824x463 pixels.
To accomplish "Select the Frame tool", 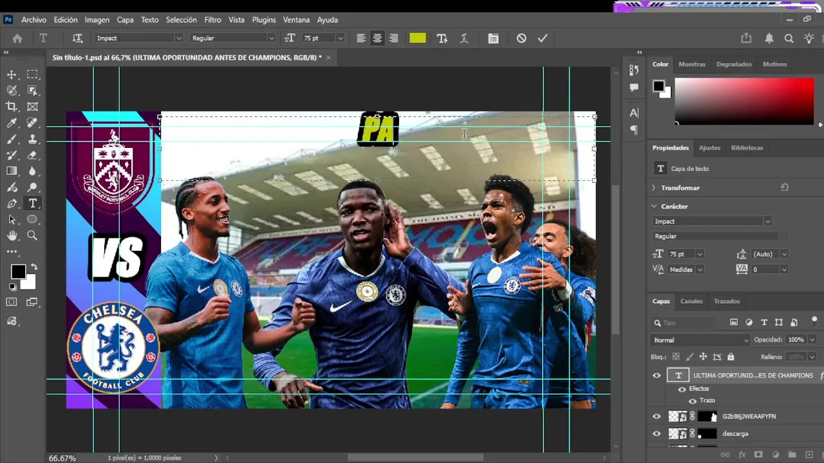I will (x=32, y=107).
